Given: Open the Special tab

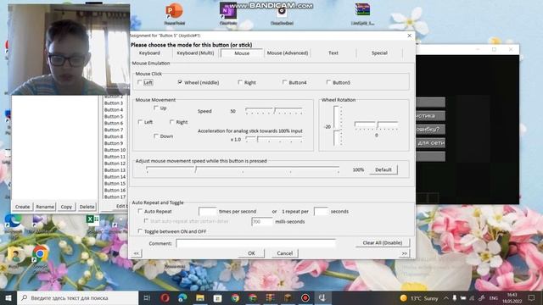Looking at the screenshot, I should coord(379,53).
